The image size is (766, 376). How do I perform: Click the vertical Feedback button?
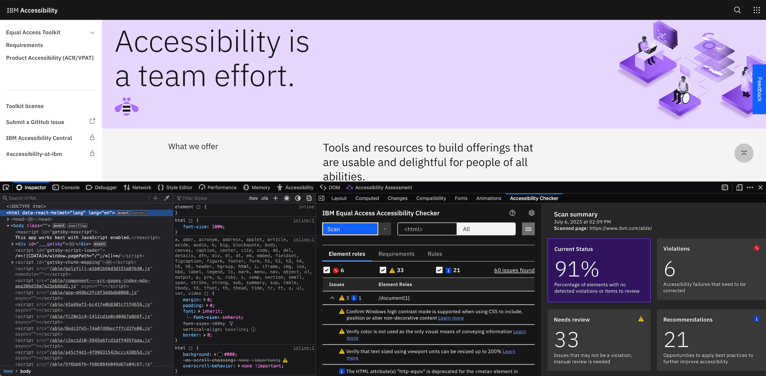tap(759, 89)
